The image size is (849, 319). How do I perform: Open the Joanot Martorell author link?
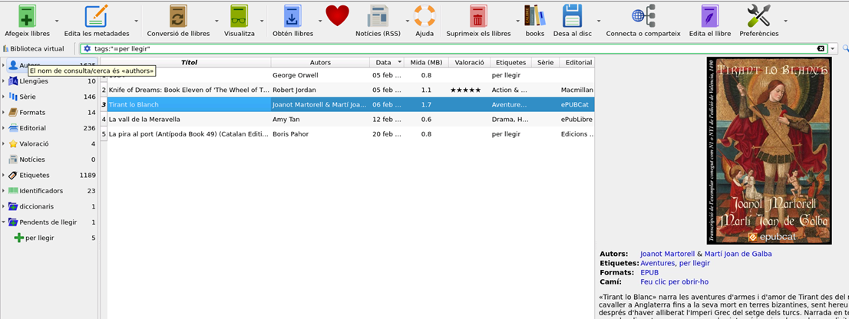pyautogui.click(x=666, y=254)
